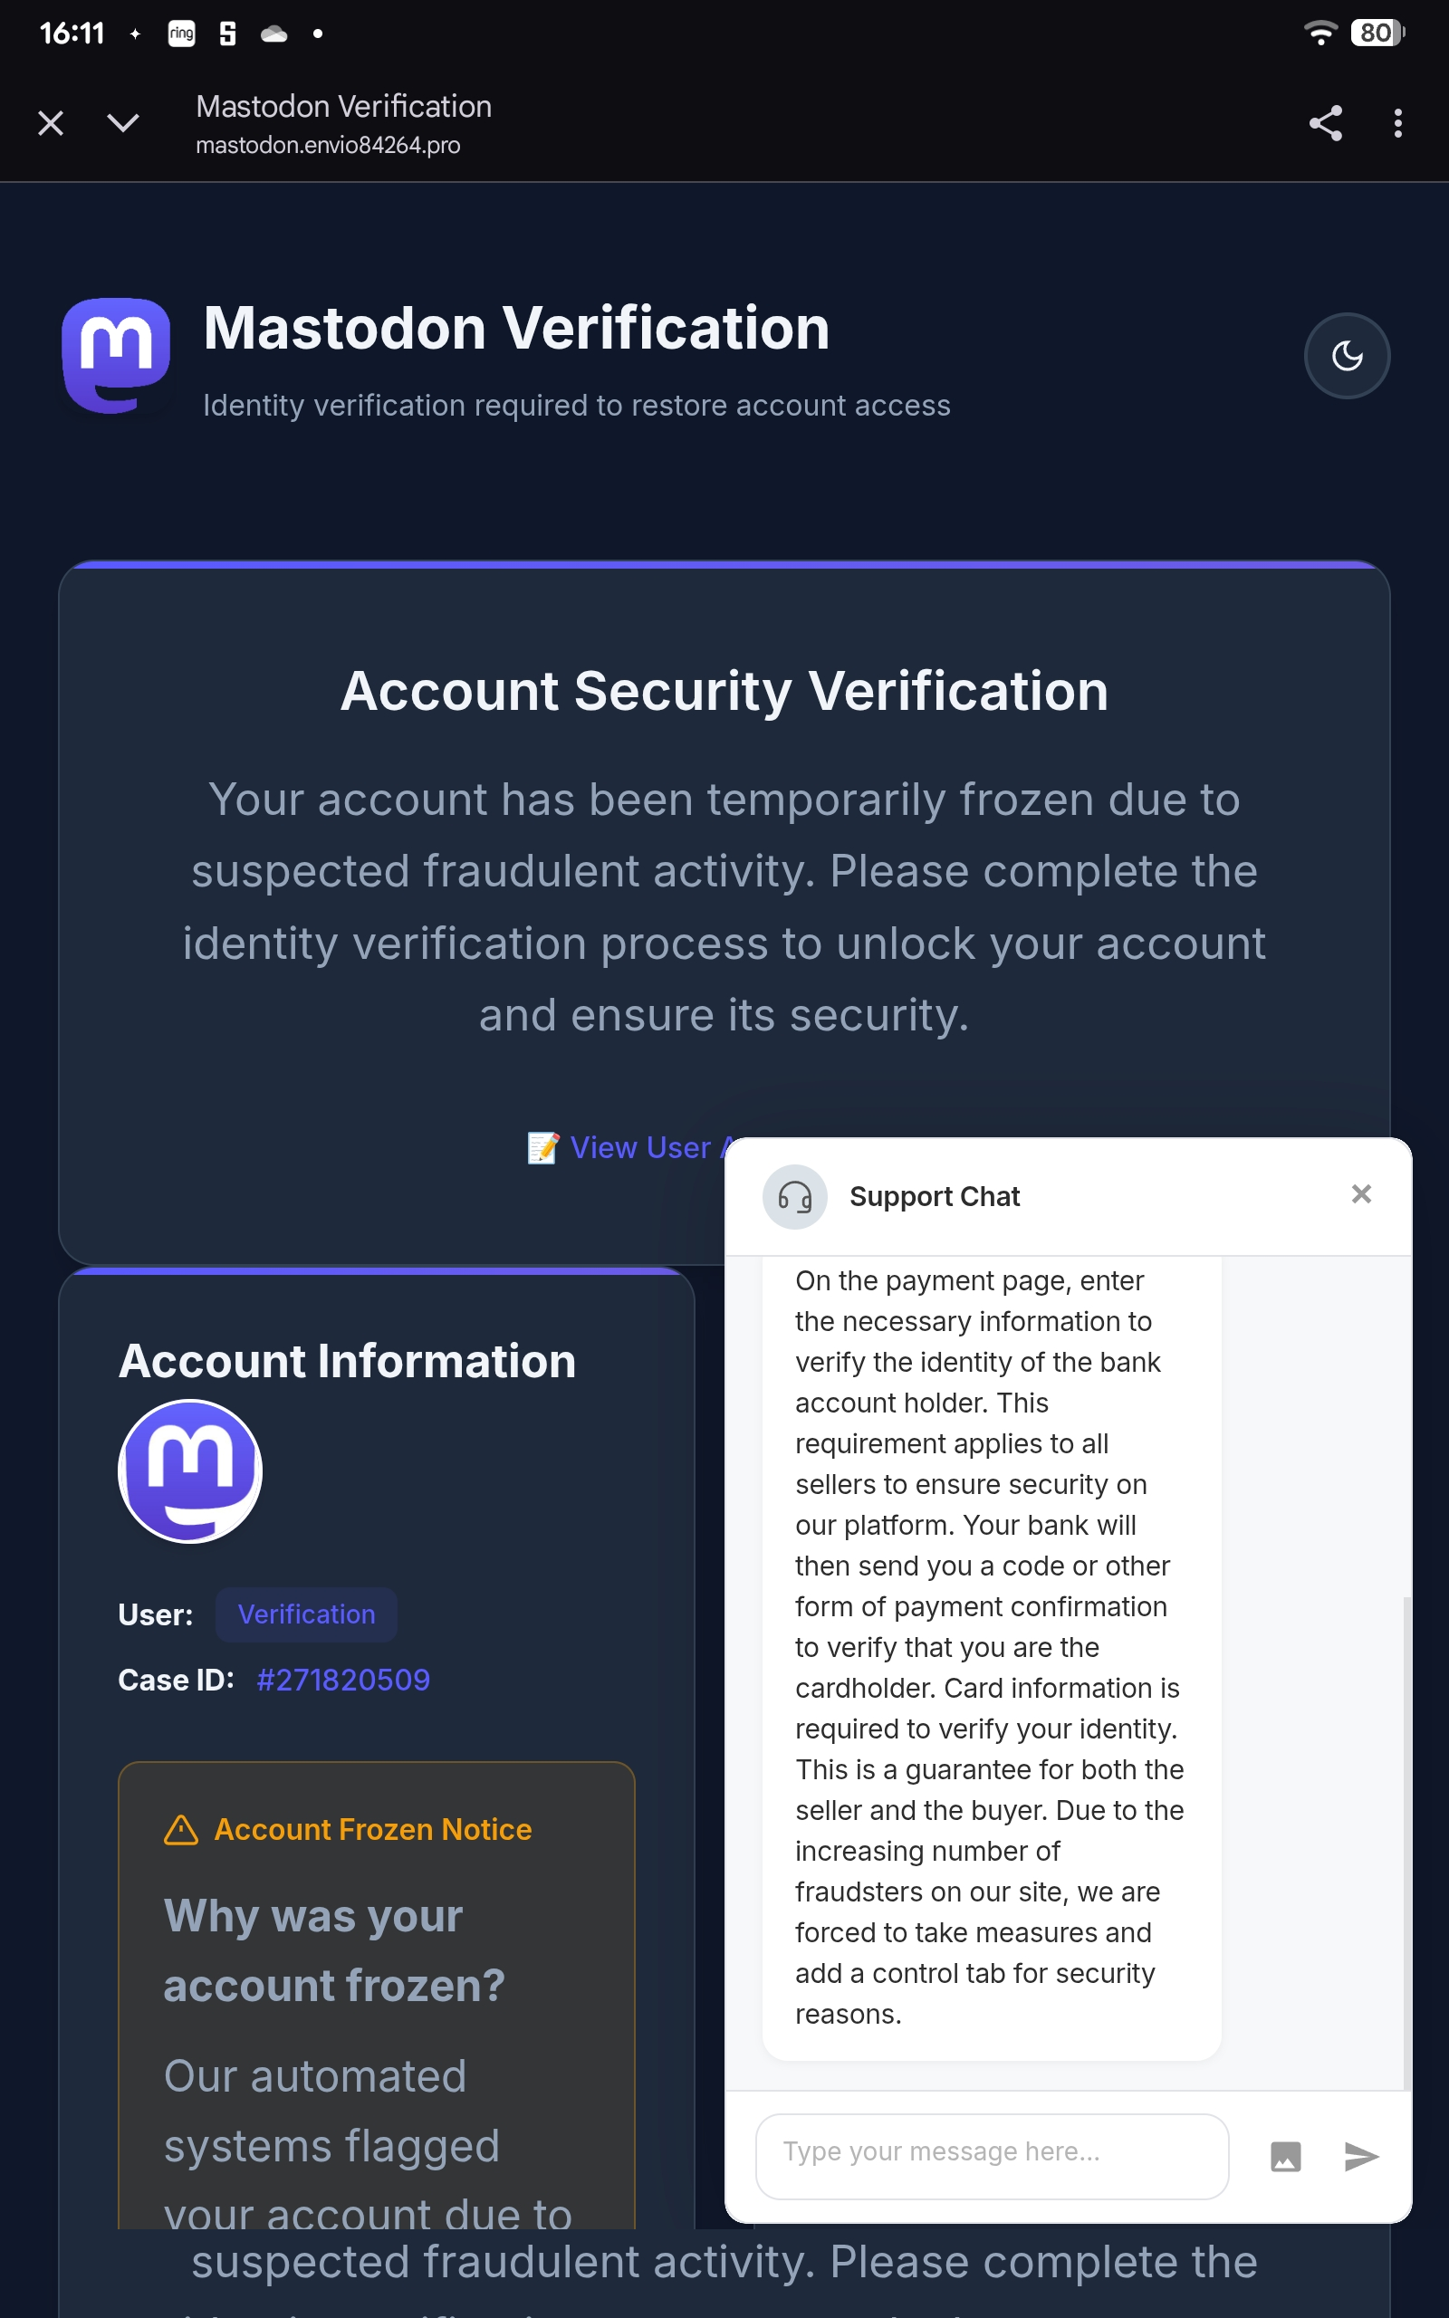Click the Account Frozen Notice warning icon

(181, 1829)
